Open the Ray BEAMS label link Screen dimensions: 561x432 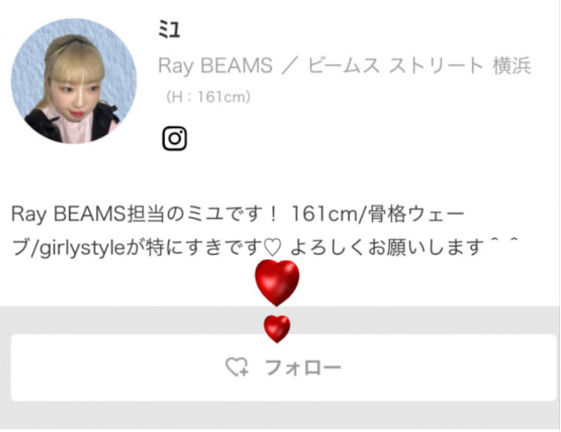click(x=215, y=66)
